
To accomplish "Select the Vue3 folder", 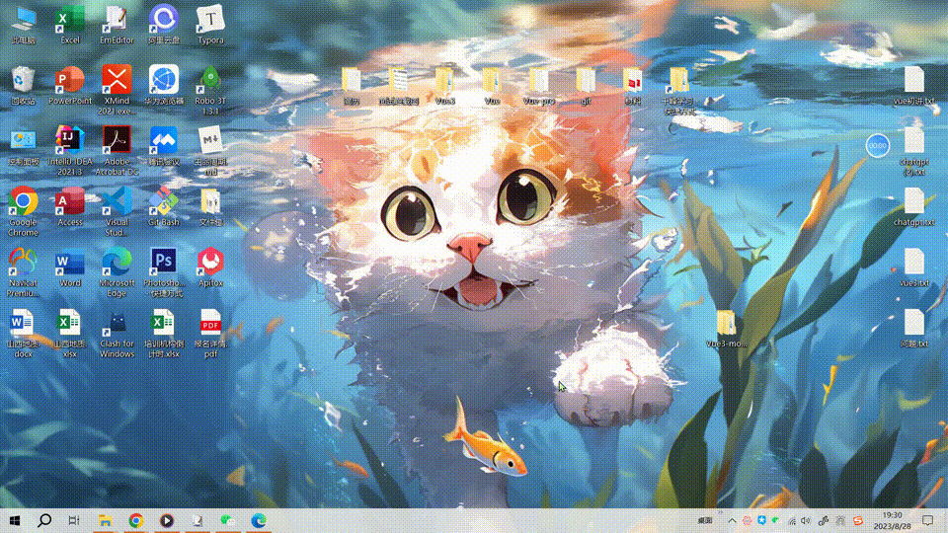I will 444,86.
